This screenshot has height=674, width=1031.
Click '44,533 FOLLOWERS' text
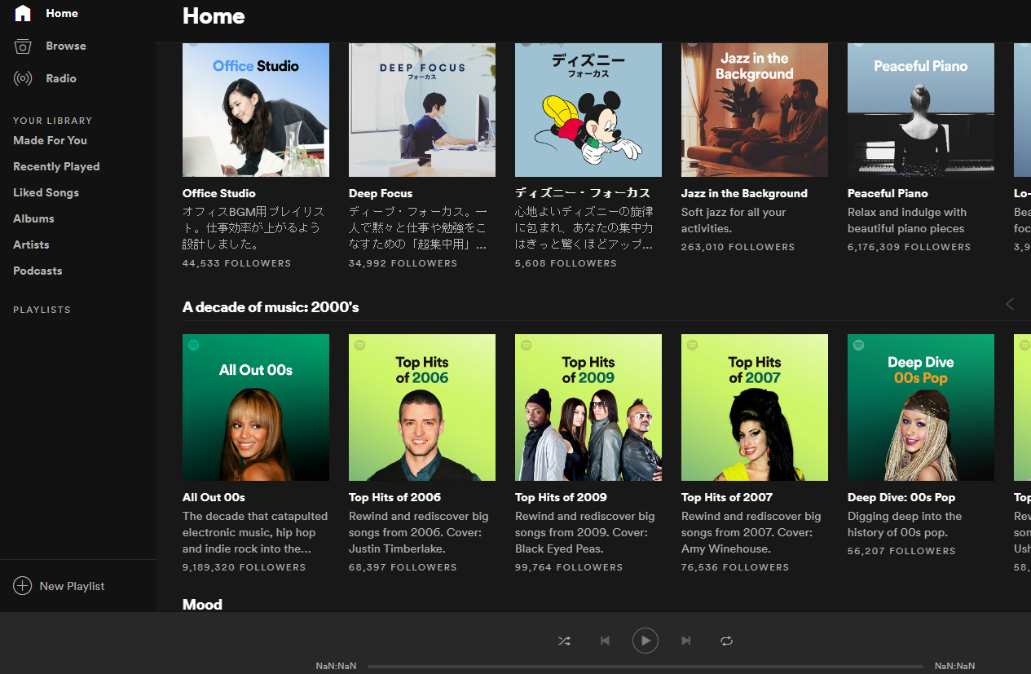click(236, 263)
